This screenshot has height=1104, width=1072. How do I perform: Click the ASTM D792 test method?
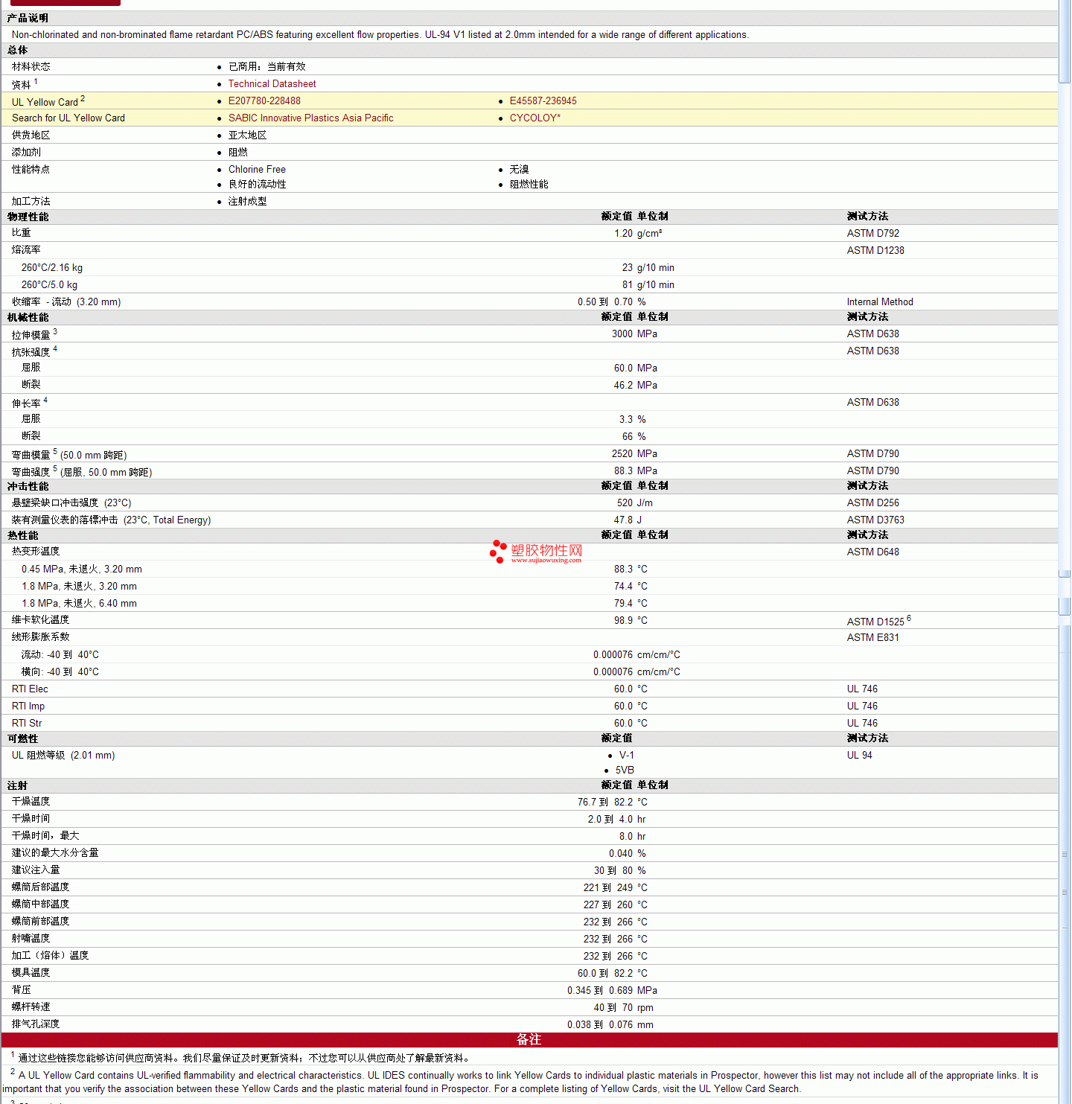click(872, 234)
